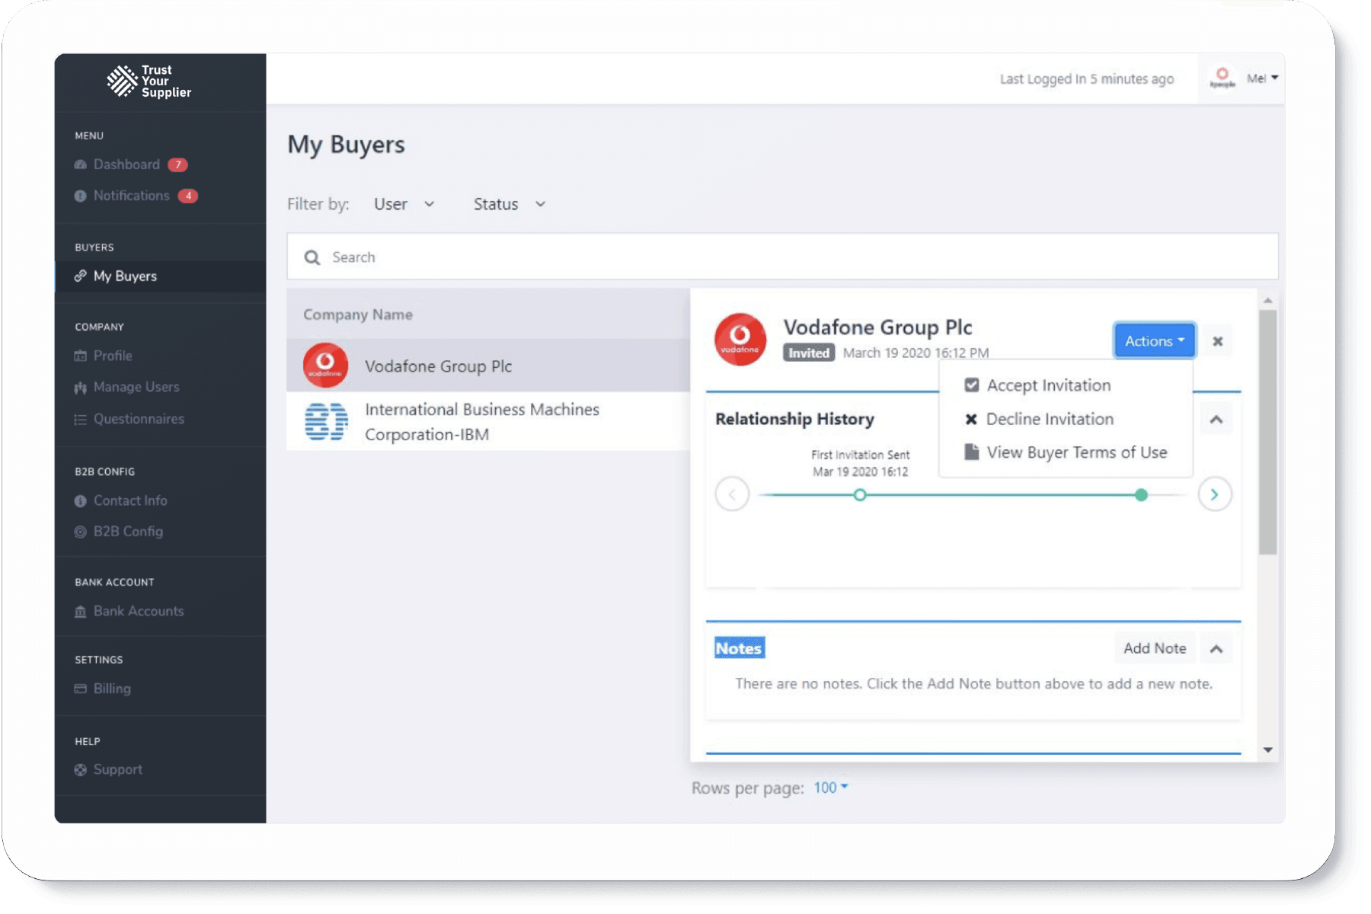Open Profile page in sidebar
This screenshot has width=1371, height=914.
pyautogui.click(x=113, y=356)
